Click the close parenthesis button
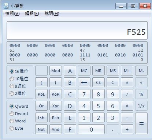 click(56, 82)
